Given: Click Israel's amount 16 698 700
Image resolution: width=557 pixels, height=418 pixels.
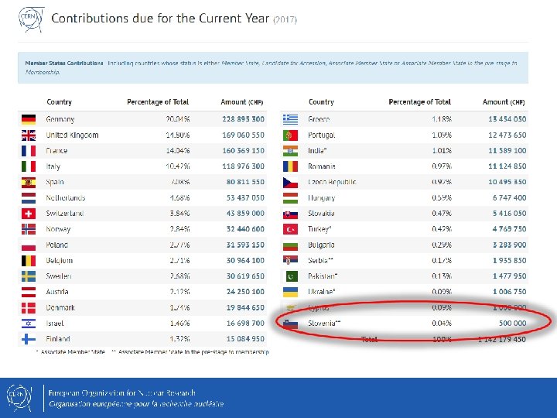Looking at the screenshot, I should click(245, 323).
